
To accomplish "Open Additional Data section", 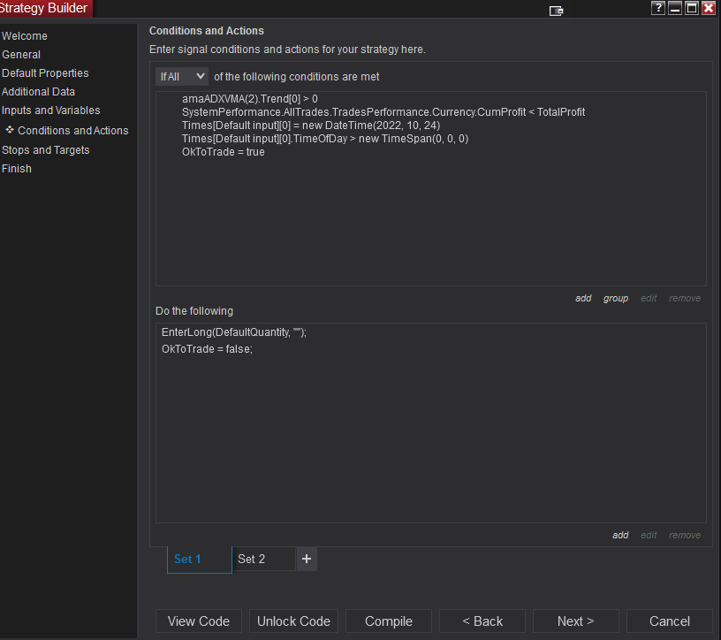I will [38, 92].
